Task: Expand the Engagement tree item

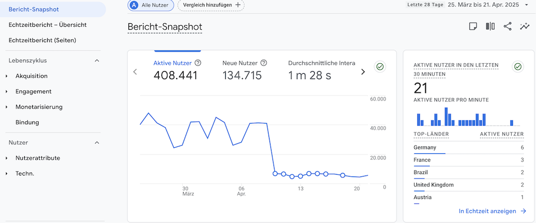Action: coord(6,91)
